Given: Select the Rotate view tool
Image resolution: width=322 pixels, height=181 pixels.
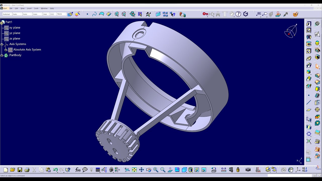Looking at the screenshot, I should click(149, 170).
